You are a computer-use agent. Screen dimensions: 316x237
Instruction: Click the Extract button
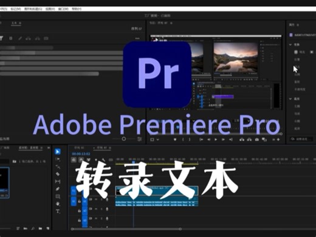[249, 140]
